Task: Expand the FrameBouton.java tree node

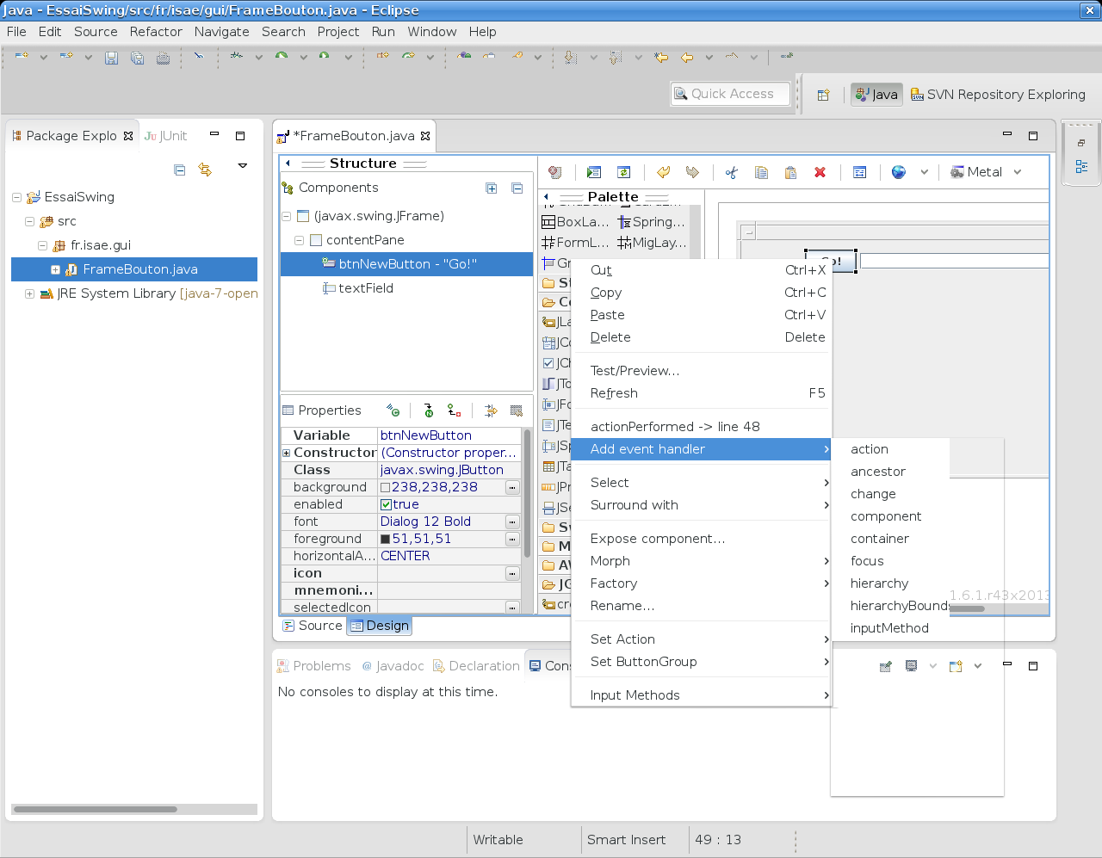Action: click(55, 269)
